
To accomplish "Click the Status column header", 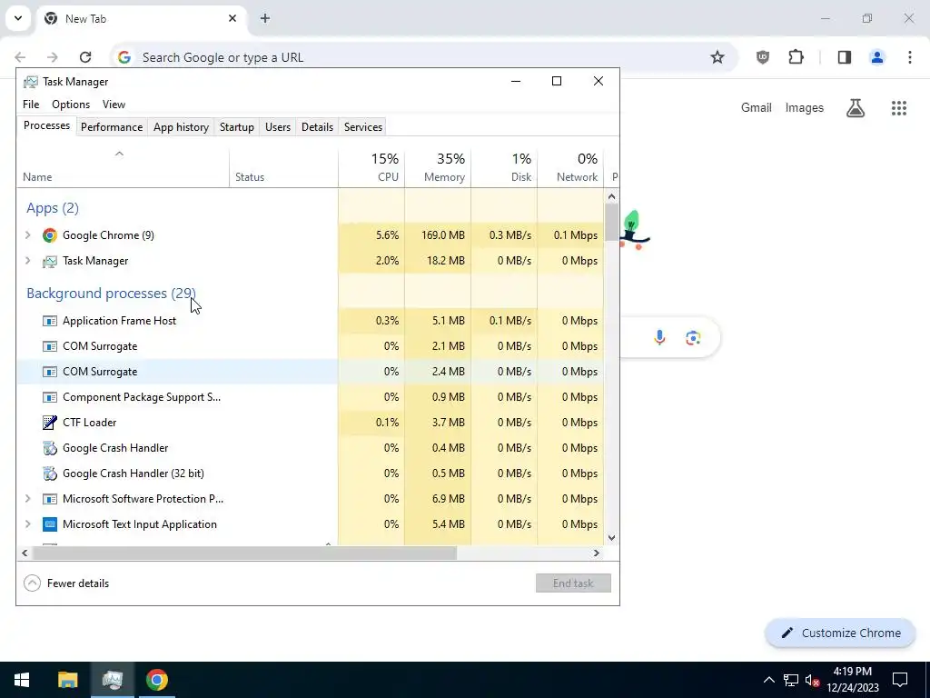I will tap(283, 168).
